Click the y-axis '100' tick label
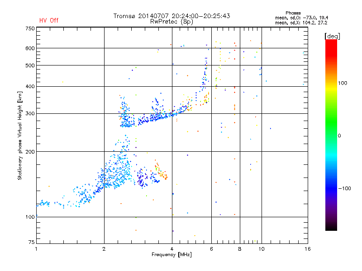 pos(30,217)
